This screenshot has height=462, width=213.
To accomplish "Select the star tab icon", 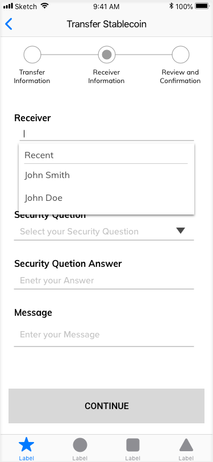I will pos(27,444).
